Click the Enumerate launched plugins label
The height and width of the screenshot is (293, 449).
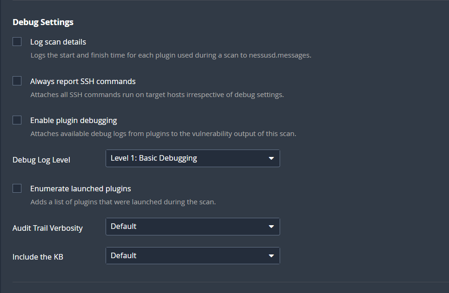80,189
